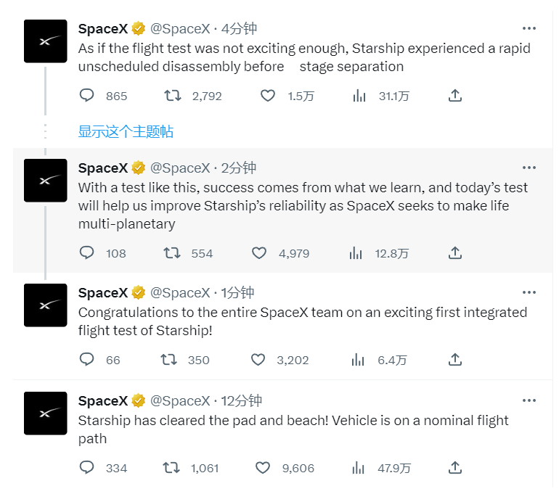
Task: Click the SpaceX avatar on the 12分钟 tweet
Action: (46, 413)
